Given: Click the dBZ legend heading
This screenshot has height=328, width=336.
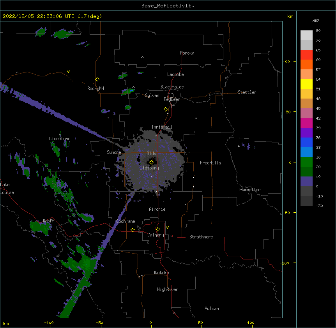Looking at the screenshot, I should tap(316, 21).
